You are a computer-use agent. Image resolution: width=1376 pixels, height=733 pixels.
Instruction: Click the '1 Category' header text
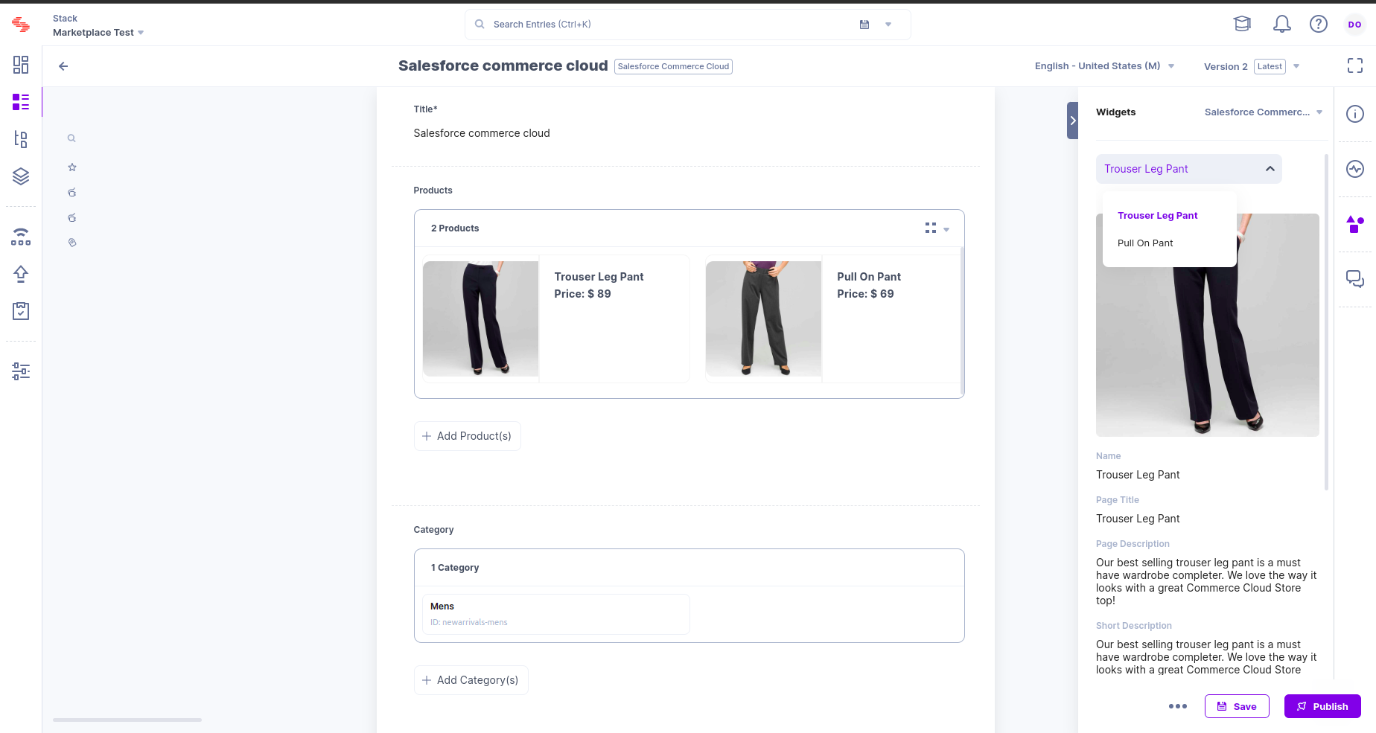tap(455, 568)
